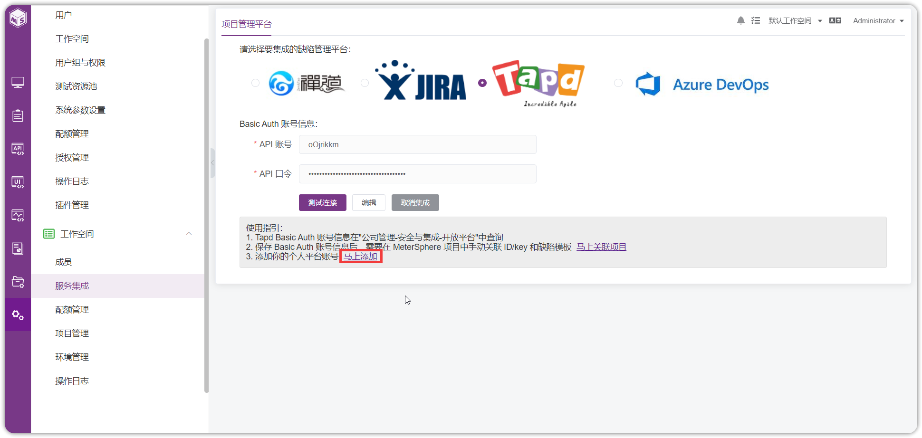Click the API 账号 input field
Viewport: 922px width, 438px height.
pyautogui.click(x=417, y=144)
